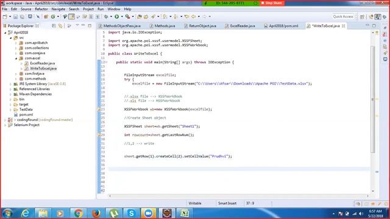Click the Run External Tools icon
This screenshot has width=390, height=219.
127,16
